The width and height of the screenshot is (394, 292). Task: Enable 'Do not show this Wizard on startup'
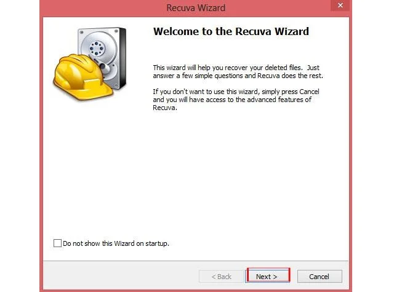(57, 243)
